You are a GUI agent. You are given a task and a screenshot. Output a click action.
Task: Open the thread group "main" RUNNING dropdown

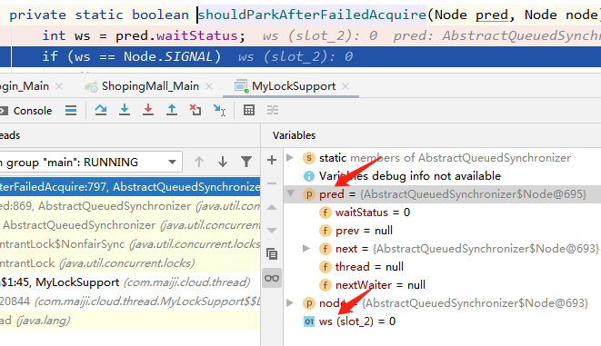90,163
